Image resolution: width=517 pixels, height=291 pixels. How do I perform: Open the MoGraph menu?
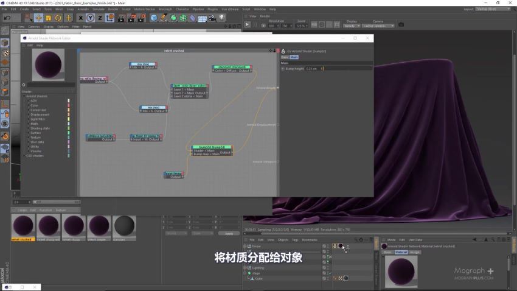pos(165,9)
